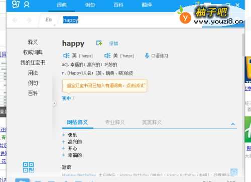This screenshot has height=182, width=251.
Task: Click the QR code icon
Action: 28,167
